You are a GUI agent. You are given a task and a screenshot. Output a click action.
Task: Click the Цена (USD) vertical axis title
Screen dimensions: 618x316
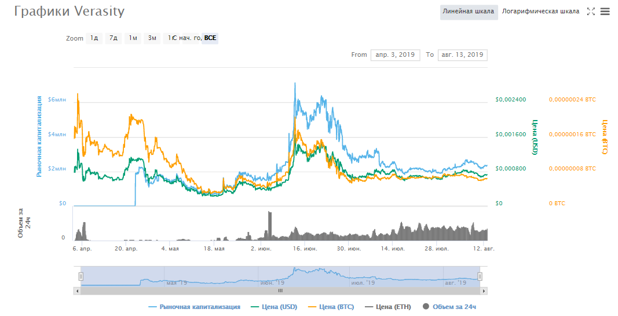535,137
